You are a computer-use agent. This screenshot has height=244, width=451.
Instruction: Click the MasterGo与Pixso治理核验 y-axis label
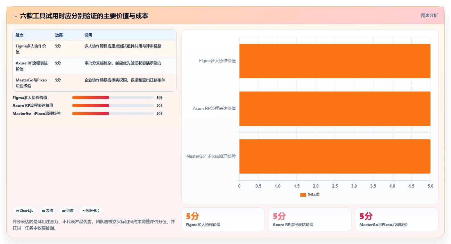211,156
